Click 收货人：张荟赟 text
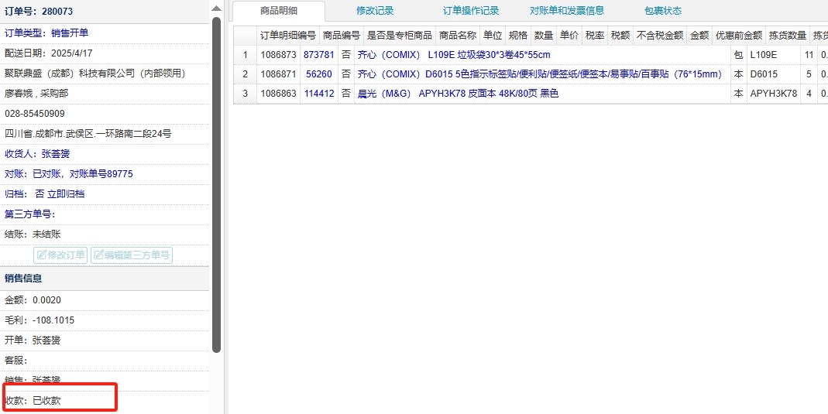828x414 pixels. pos(37,154)
